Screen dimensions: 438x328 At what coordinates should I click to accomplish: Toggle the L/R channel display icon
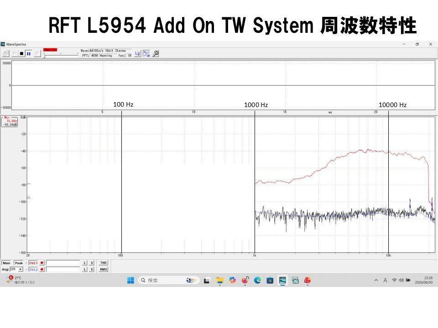click(138, 54)
